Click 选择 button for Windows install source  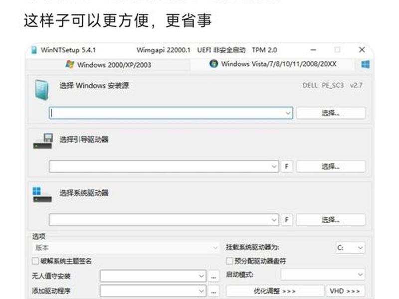tap(331, 113)
